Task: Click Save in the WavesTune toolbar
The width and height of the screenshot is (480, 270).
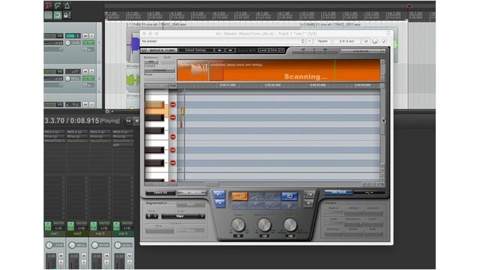Action: click(x=274, y=50)
